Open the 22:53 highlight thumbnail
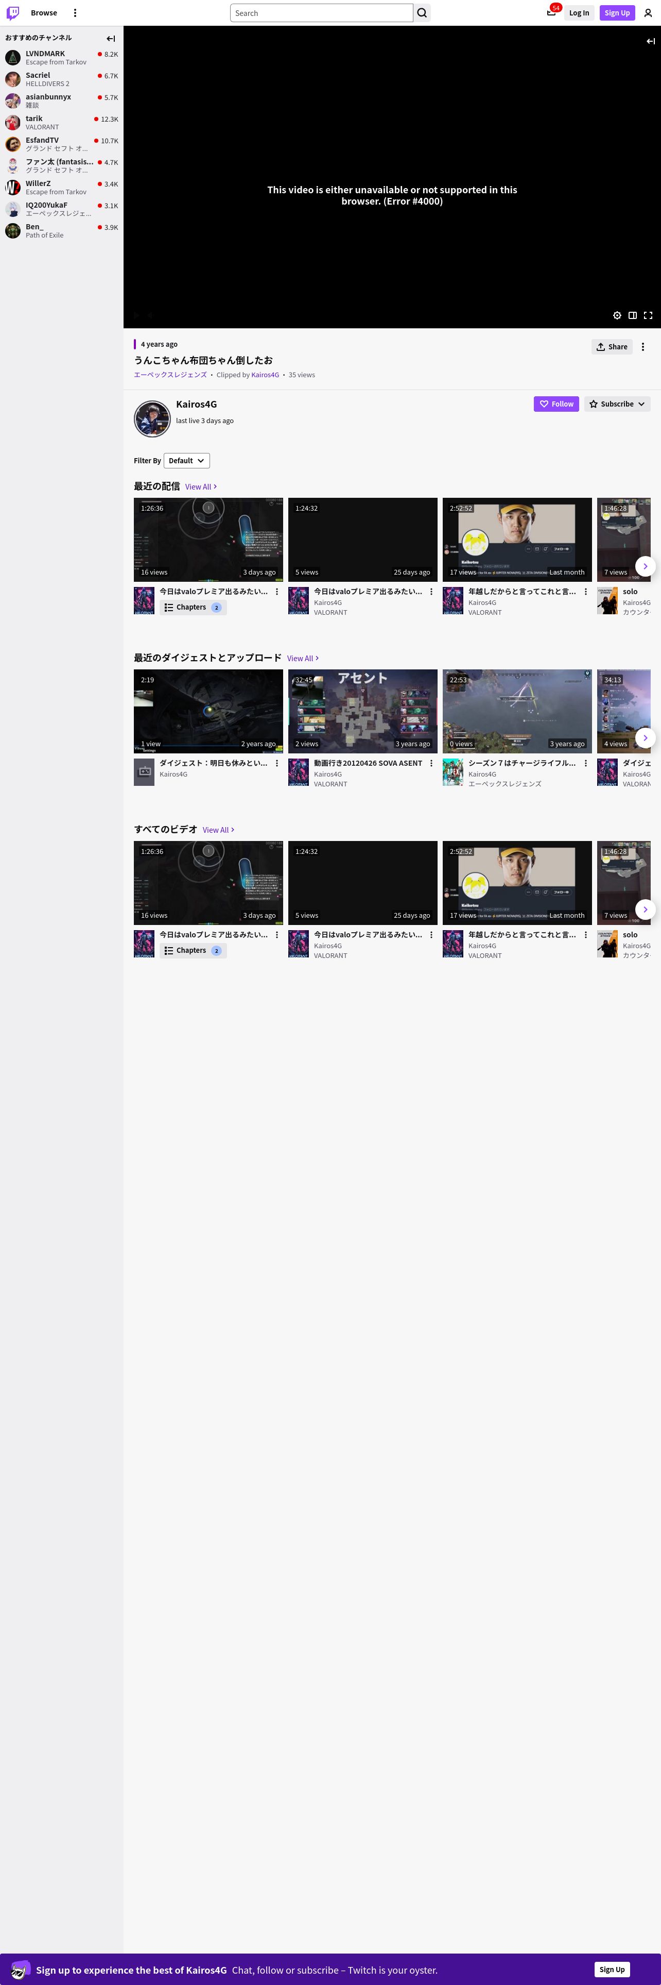661x1985 pixels. [x=517, y=711]
